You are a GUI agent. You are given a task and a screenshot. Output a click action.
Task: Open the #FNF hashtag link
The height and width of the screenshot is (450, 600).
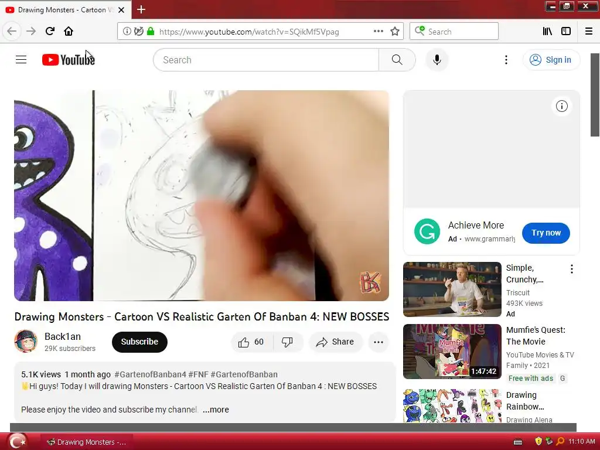(x=198, y=374)
